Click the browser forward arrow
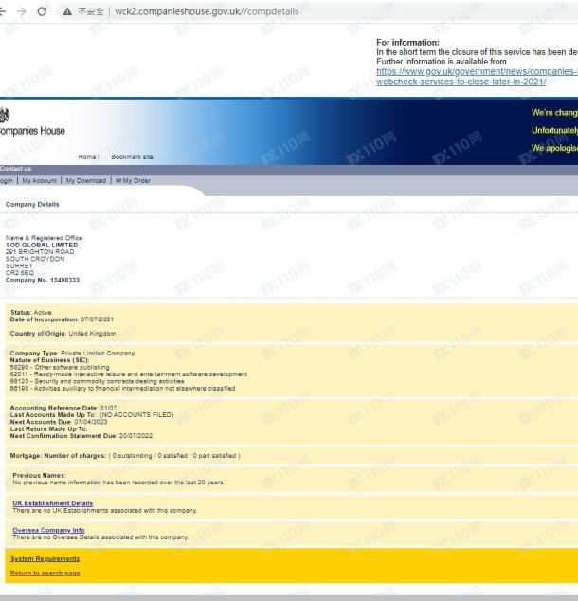 (x=22, y=11)
